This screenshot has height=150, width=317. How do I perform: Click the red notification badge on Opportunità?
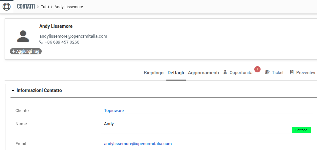257,69
